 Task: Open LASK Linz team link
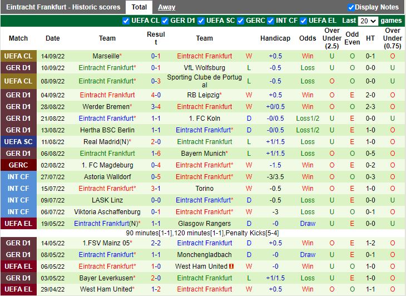coord(107,200)
